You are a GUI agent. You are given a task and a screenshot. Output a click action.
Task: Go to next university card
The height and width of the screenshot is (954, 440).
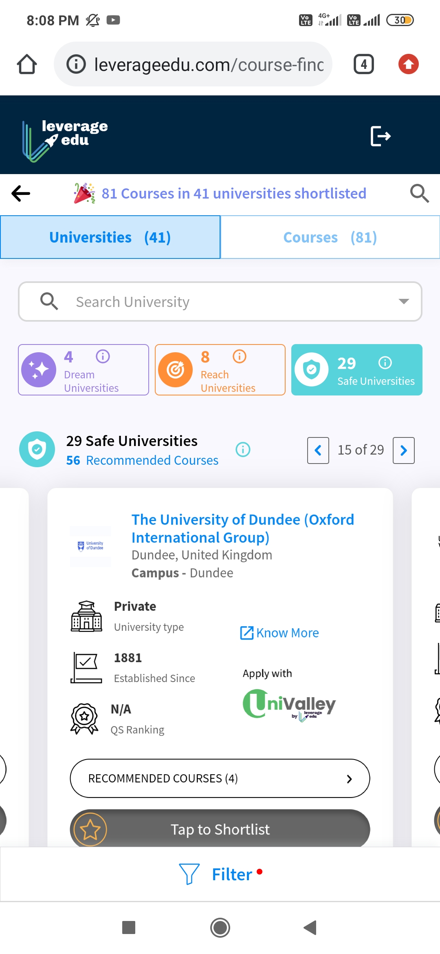point(403,450)
